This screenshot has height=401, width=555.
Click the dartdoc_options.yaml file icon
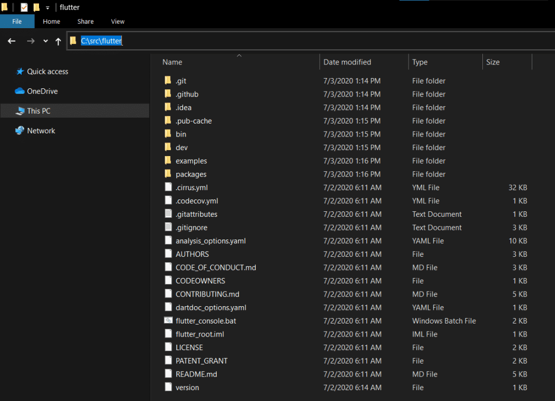pyautogui.click(x=168, y=307)
